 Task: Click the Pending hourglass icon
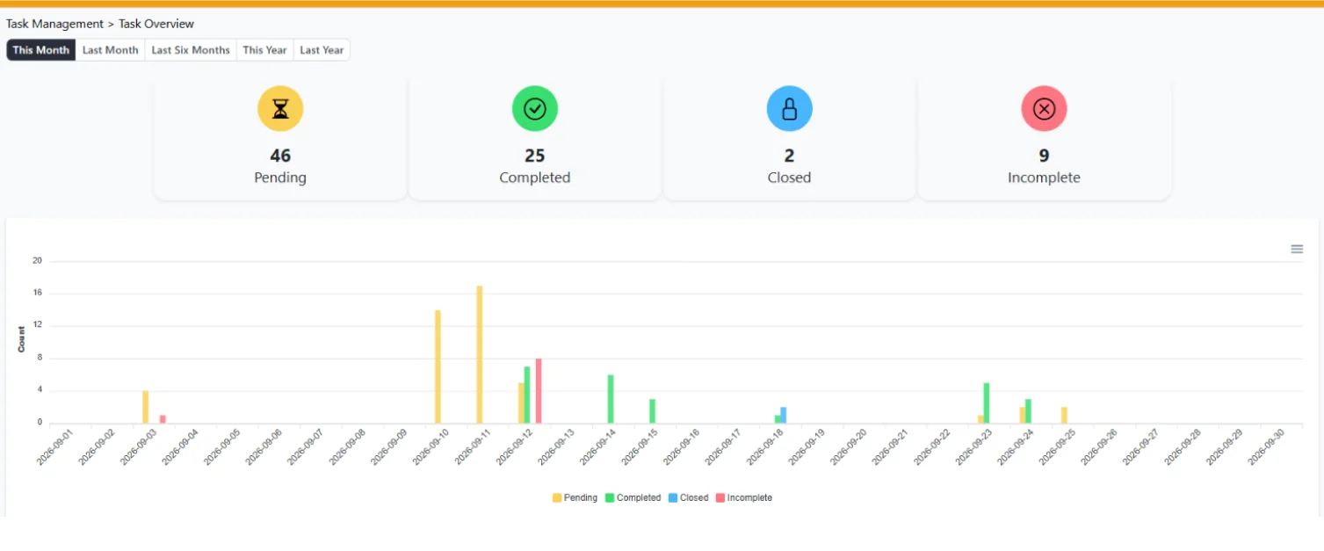coord(280,109)
